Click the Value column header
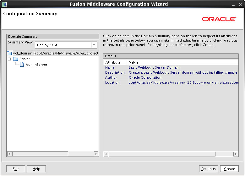245x176 pixels. click(x=183, y=62)
